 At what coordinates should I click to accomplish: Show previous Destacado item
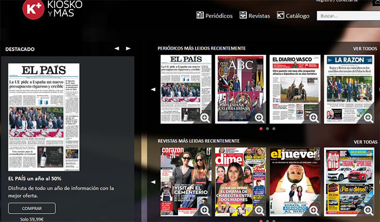click(117, 48)
